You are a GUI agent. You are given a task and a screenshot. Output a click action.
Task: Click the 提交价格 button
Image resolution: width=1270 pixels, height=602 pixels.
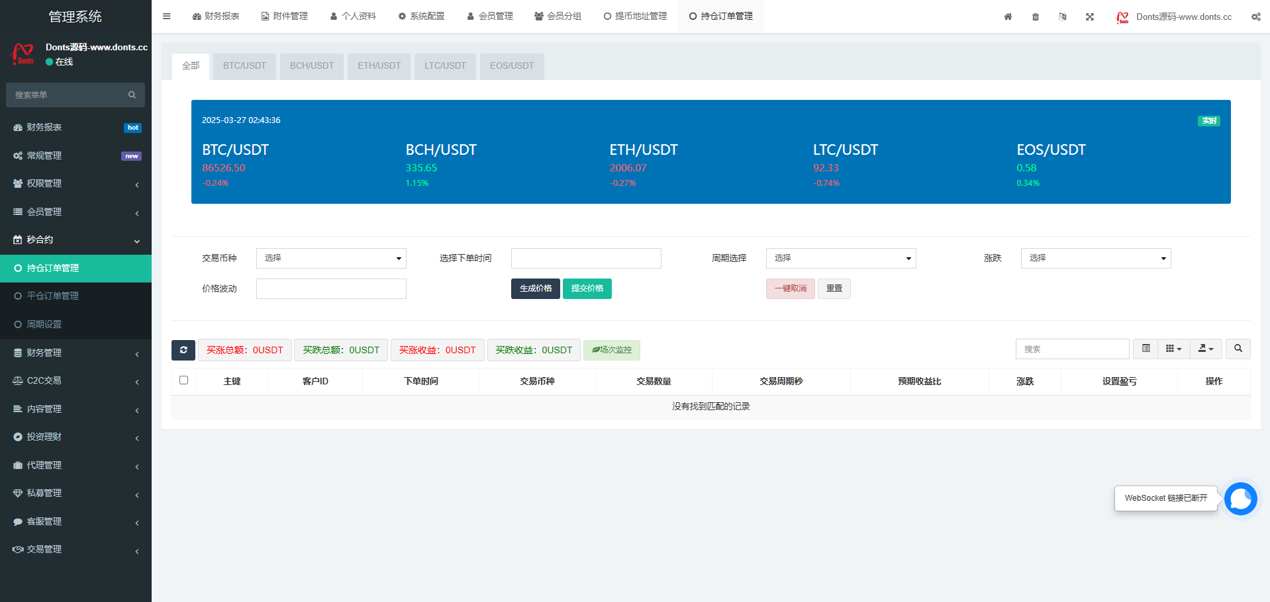coord(587,288)
